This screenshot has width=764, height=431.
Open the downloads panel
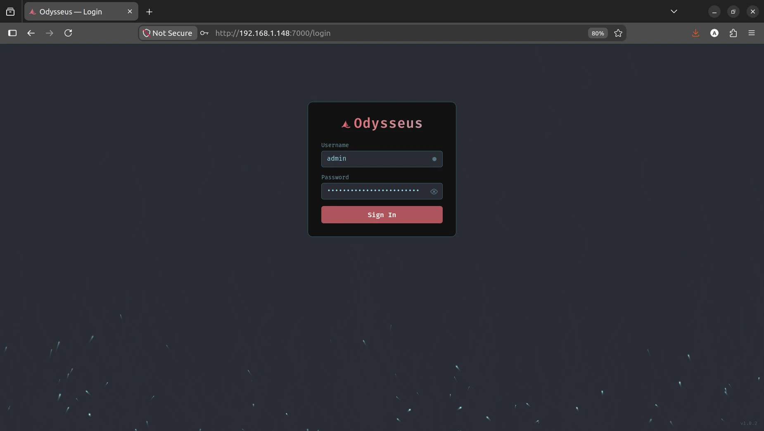[696, 33]
